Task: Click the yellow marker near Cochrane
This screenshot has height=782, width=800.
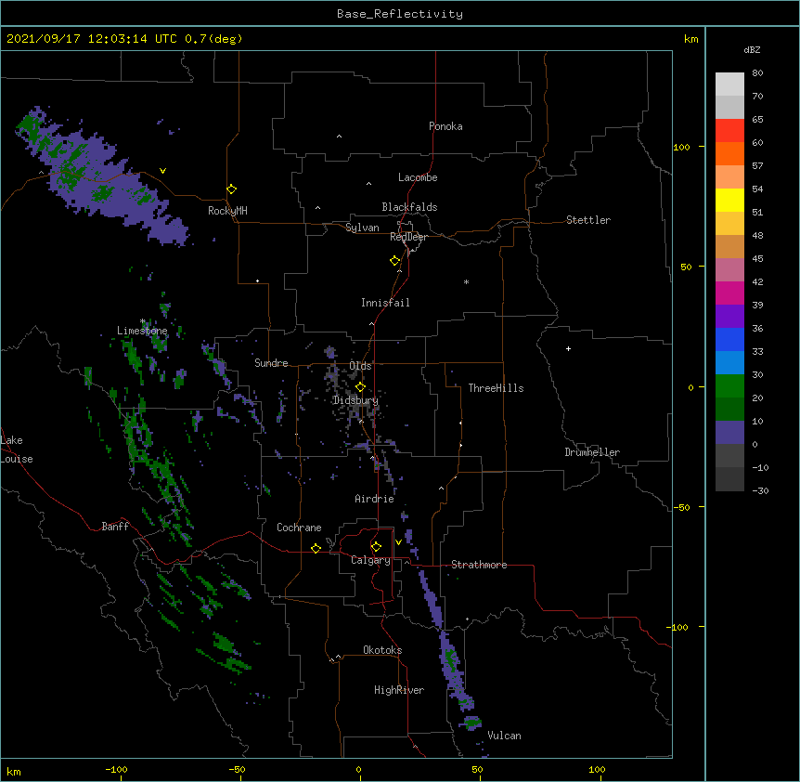Action: [316, 548]
